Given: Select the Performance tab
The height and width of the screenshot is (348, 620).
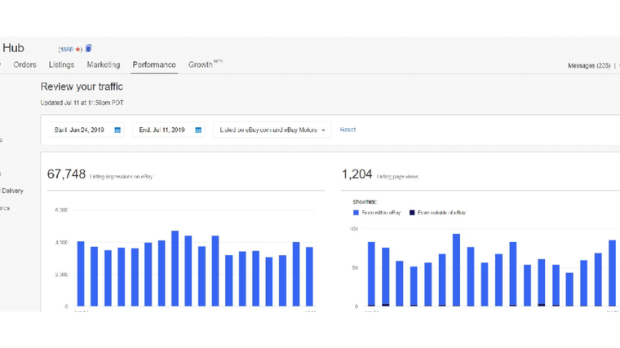Looking at the screenshot, I should [x=154, y=64].
